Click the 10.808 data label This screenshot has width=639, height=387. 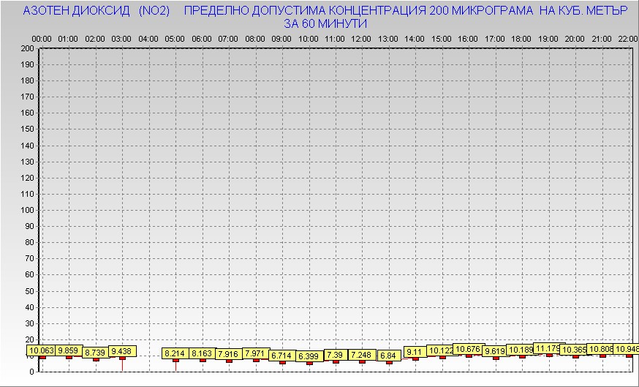tap(601, 349)
